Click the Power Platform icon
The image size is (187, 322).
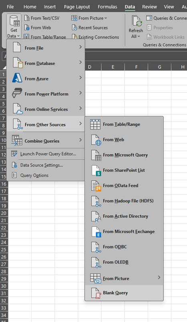tap(17, 93)
